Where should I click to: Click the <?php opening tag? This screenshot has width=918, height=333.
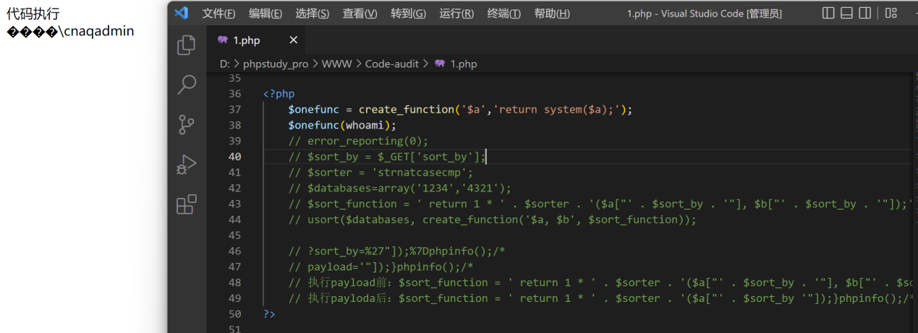pyautogui.click(x=279, y=94)
